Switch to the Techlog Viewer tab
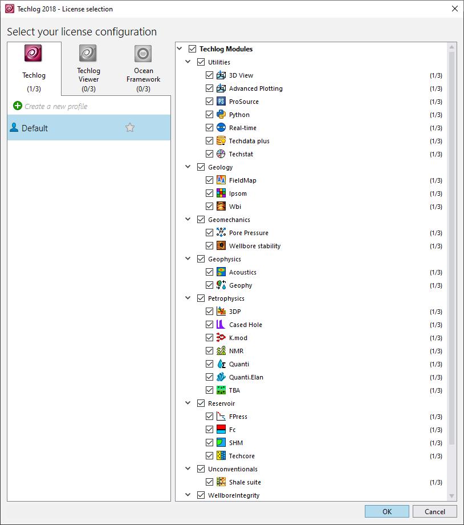 (89, 68)
